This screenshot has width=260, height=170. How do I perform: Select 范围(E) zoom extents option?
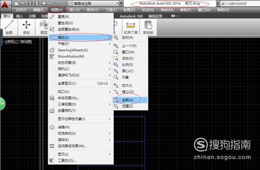click(x=130, y=106)
